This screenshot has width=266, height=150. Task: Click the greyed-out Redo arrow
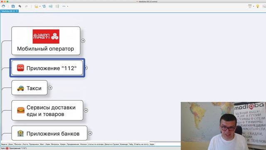coord(26,6)
